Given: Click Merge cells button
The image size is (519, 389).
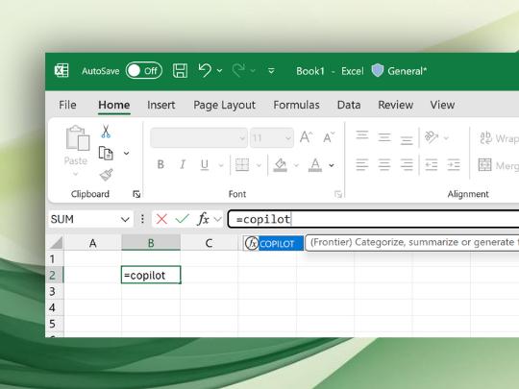Looking at the screenshot, I should [x=498, y=165].
